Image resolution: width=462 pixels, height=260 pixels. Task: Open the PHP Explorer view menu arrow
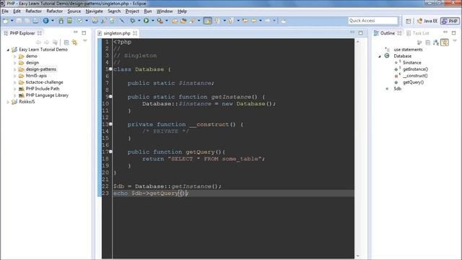pyautogui.click(x=85, y=41)
